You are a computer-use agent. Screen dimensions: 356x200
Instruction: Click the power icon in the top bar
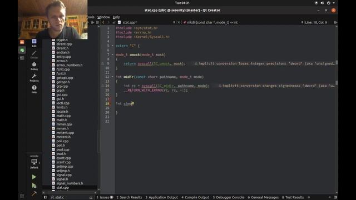tap(329, 3)
